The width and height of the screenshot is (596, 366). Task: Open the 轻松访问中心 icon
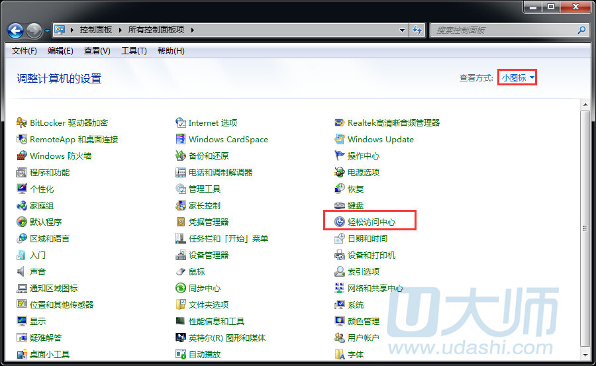[340, 222]
